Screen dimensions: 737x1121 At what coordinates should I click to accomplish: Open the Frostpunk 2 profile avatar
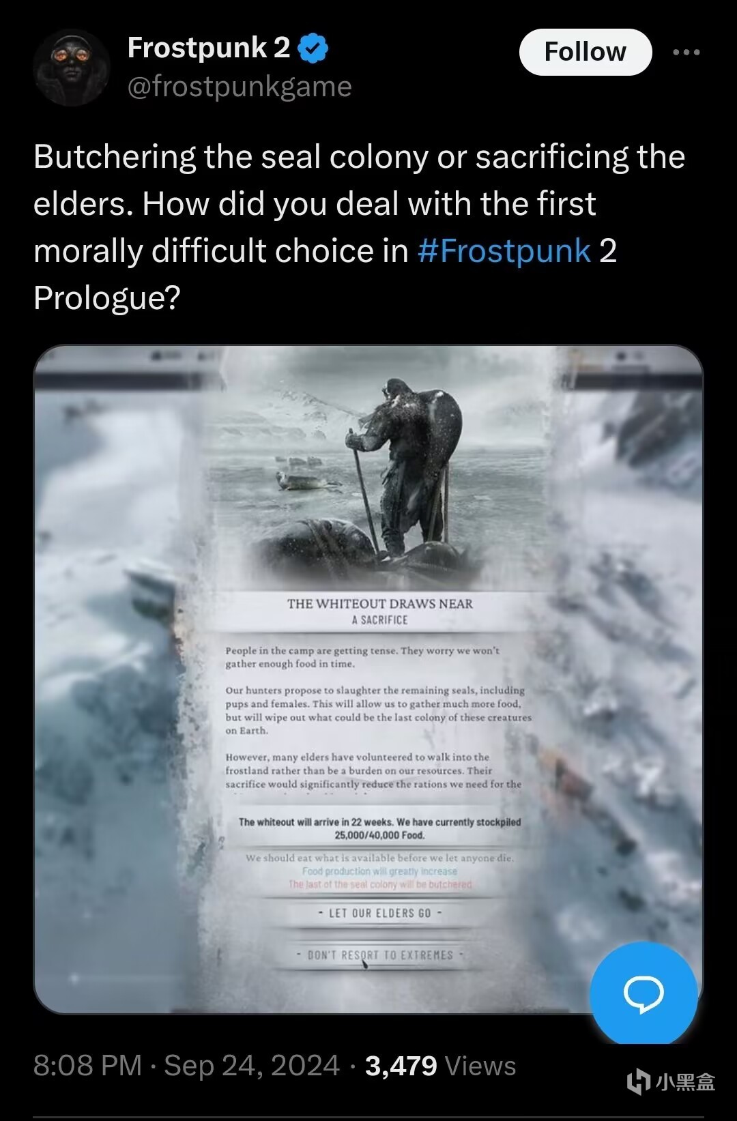point(71,68)
